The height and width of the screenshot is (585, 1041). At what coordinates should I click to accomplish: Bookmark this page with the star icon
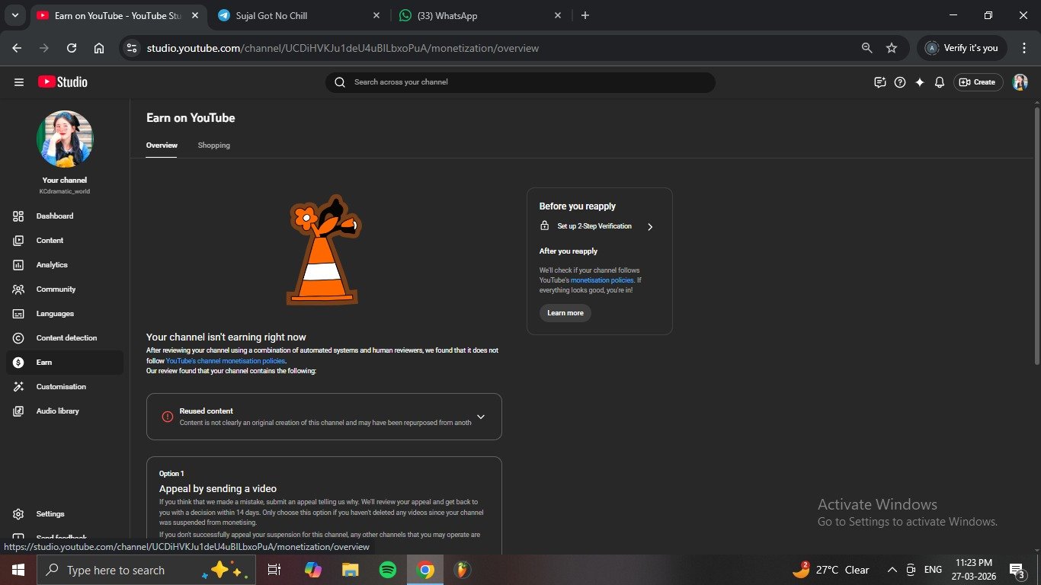892,48
